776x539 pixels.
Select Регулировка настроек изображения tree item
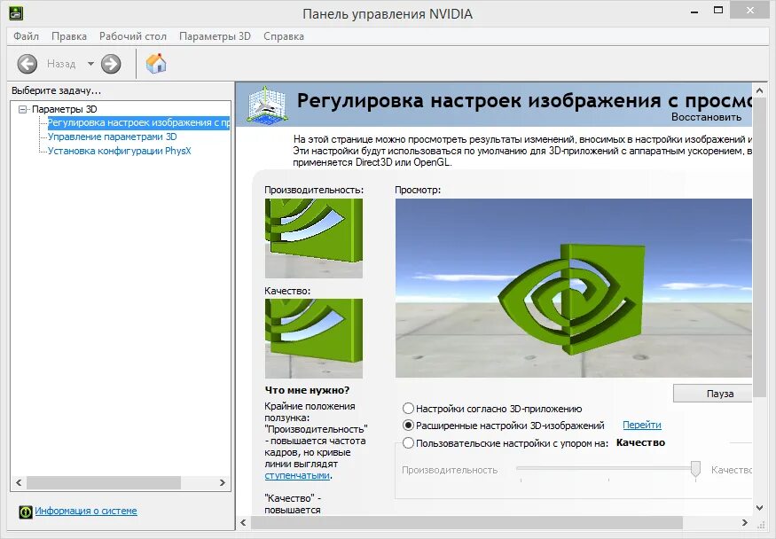[x=138, y=122]
